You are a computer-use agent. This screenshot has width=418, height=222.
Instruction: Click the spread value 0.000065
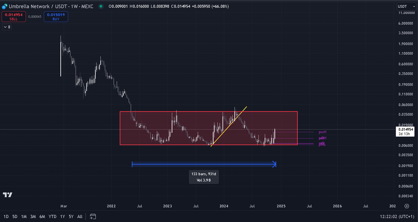[34, 16]
